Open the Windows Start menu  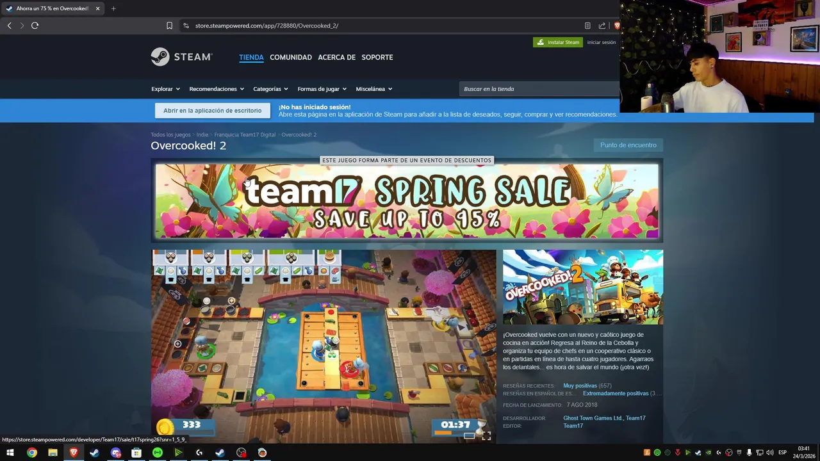click(10, 453)
